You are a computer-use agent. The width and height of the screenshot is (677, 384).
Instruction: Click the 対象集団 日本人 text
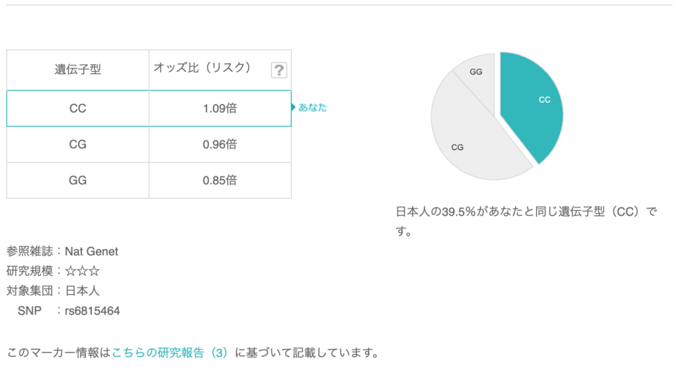coord(53,290)
